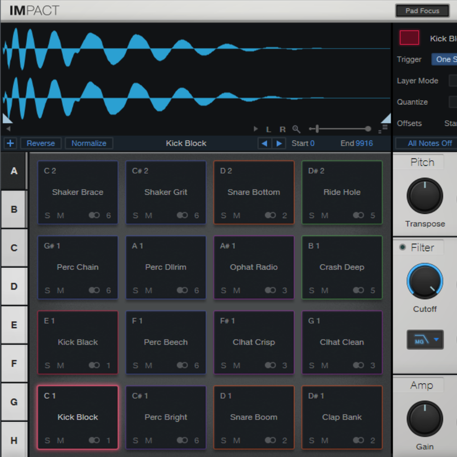Click the stereo link icon on Ride Hole pad
Screen dimensions: 457x457
tap(358, 215)
